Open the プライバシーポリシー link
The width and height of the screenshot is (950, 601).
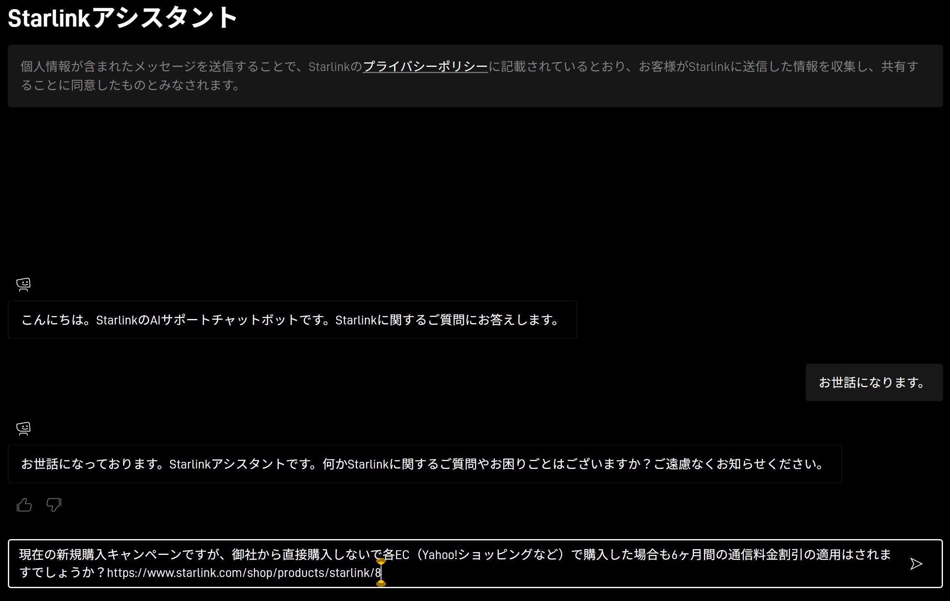[425, 66]
